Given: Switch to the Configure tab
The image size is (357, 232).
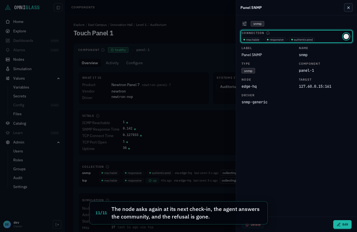Looking at the screenshot, I should coord(134,63).
